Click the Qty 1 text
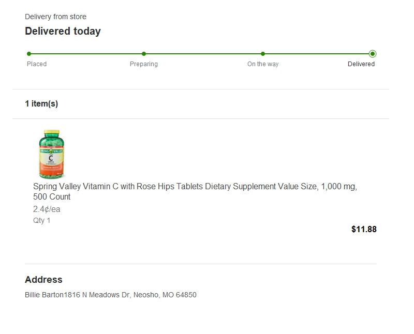This screenshot has height=334, width=414. pos(42,220)
